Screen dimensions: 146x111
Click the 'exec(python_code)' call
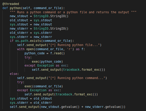47,62
